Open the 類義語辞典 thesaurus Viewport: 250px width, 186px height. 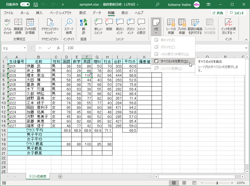tap(18, 25)
